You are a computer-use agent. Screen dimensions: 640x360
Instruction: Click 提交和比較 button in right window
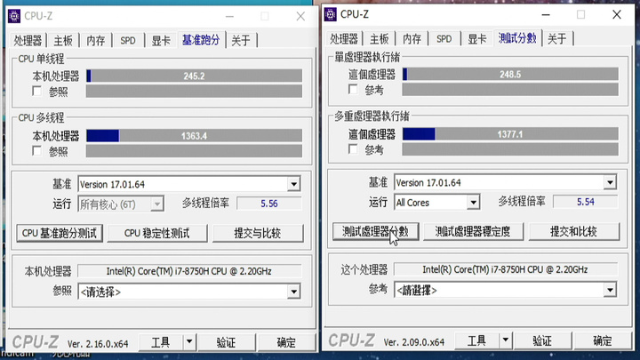coord(574,231)
